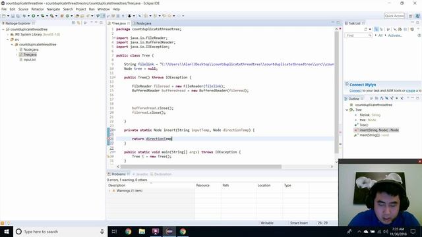The image size is (422, 237).
Task: Click the Java perspective icon
Action: [x=417, y=16]
